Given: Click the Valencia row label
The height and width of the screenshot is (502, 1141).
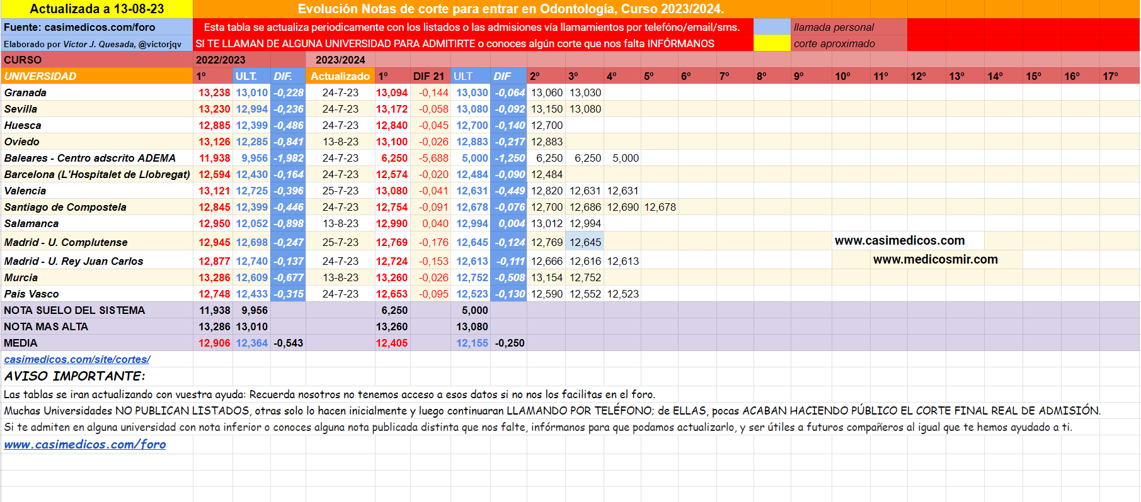Looking at the screenshot, I should tap(97, 191).
